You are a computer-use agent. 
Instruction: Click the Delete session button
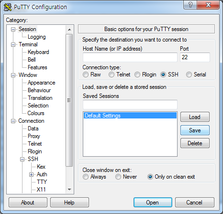pyautogui.click(x=195, y=143)
